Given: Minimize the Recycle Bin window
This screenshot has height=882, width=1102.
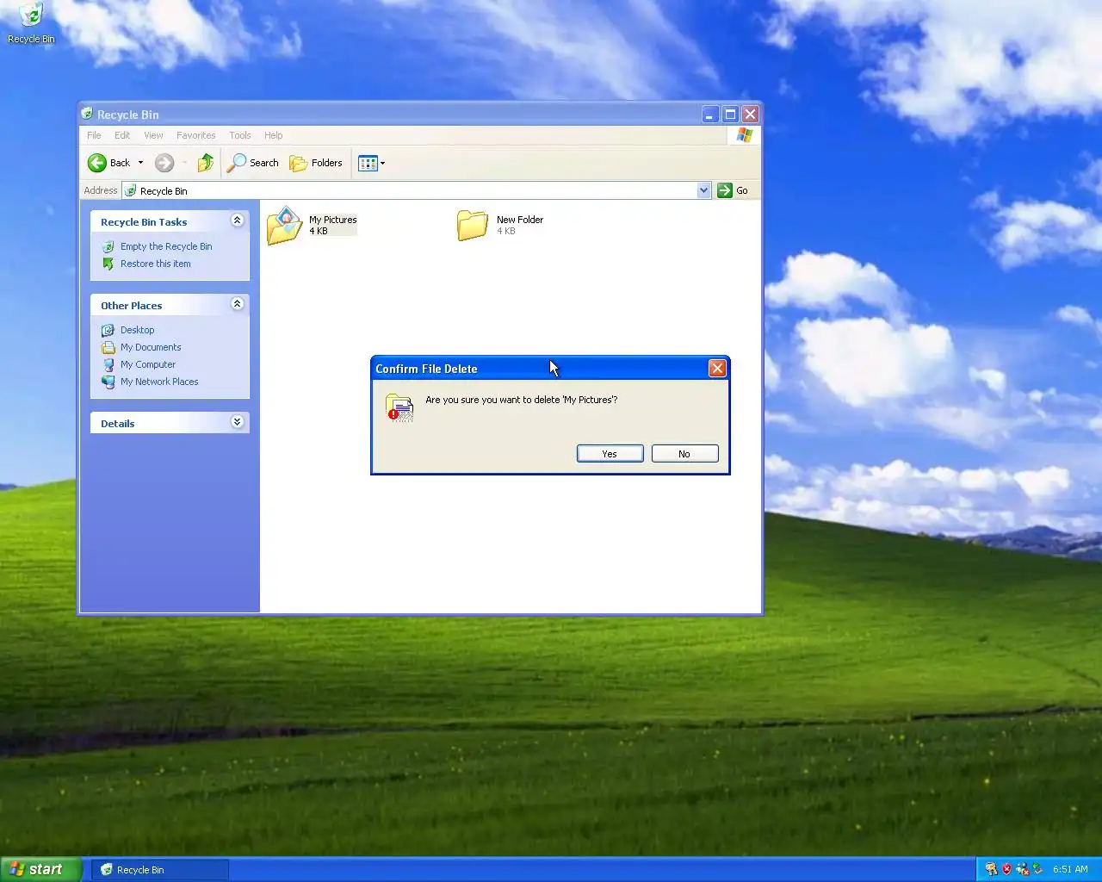Looking at the screenshot, I should 710,114.
